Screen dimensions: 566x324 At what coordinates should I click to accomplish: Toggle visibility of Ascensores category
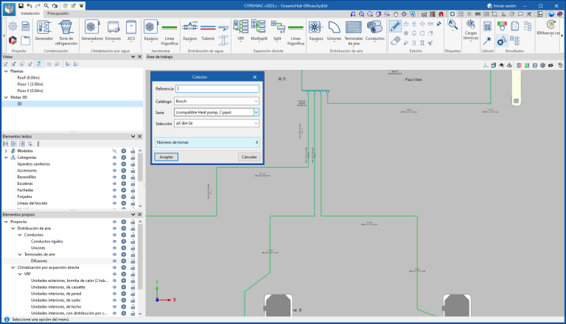[114, 170]
